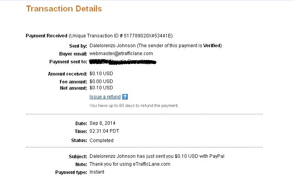Click the Instant payment type value

point(97,172)
